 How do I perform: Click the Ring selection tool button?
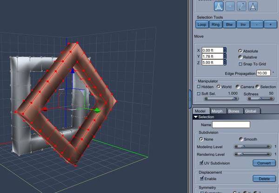pyautogui.click(x=215, y=24)
